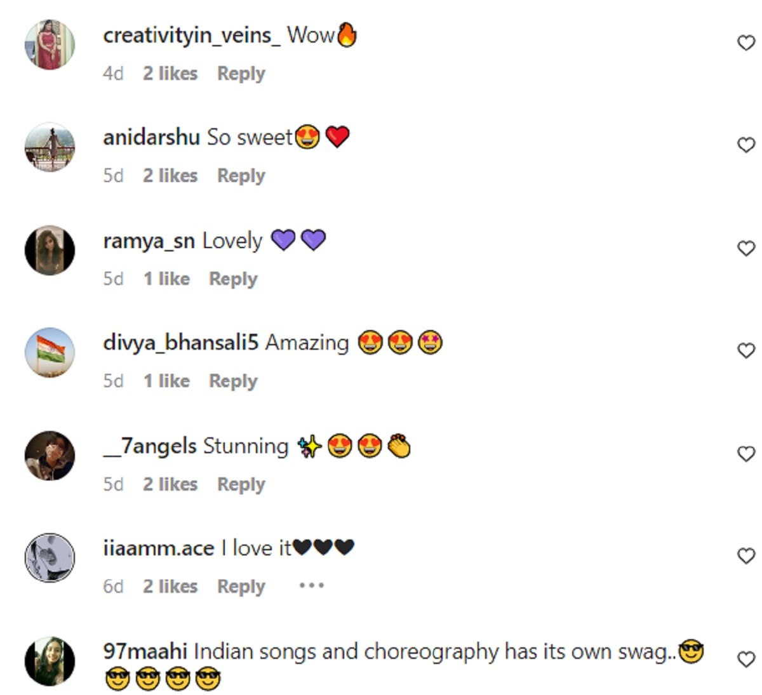Open more options on iiaamm.ace's comment
This screenshot has height=695, width=762.
click(x=311, y=585)
